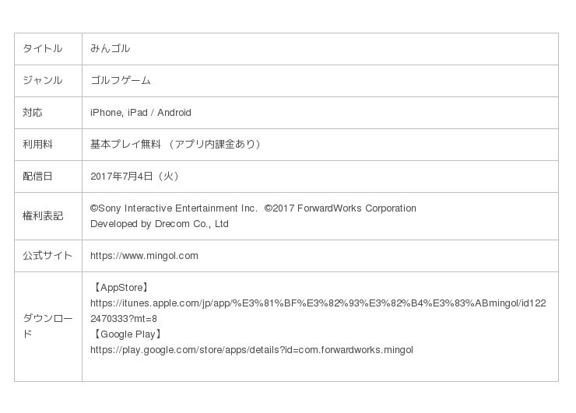
Task: Click the Developed by Drecom Co., Ltd line
Action: (159, 224)
